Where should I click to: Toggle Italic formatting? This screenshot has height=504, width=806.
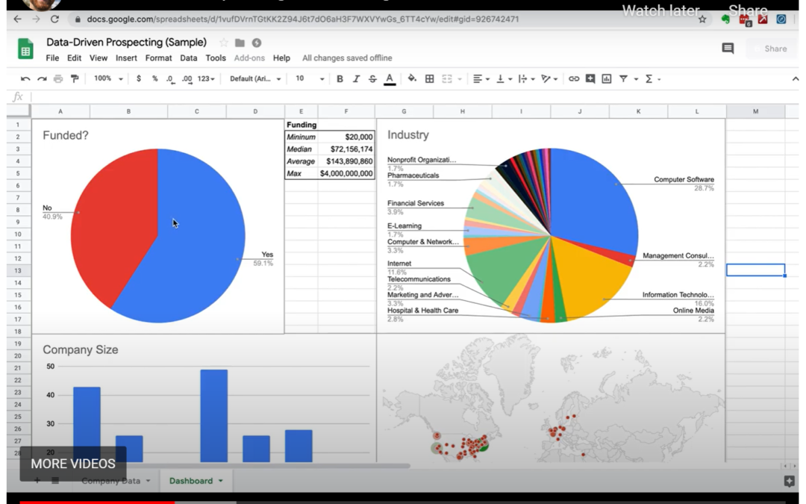[x=356, y=78]
